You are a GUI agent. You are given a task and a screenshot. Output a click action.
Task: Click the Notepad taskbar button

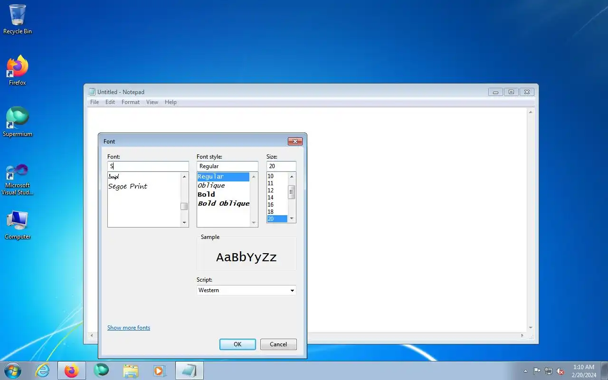[x=190, y=370]
